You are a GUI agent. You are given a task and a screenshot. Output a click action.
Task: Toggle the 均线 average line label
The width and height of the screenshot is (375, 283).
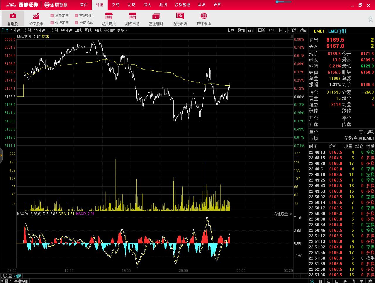45,36
